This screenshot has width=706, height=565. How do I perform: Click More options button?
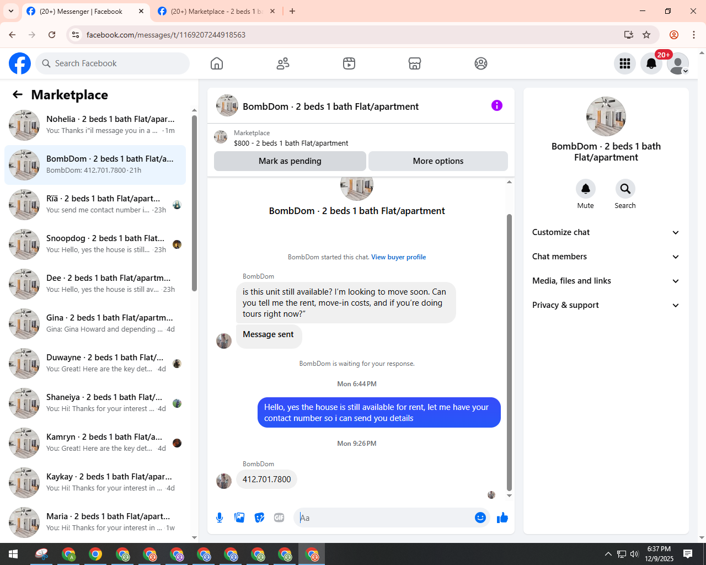coord(438,161)
